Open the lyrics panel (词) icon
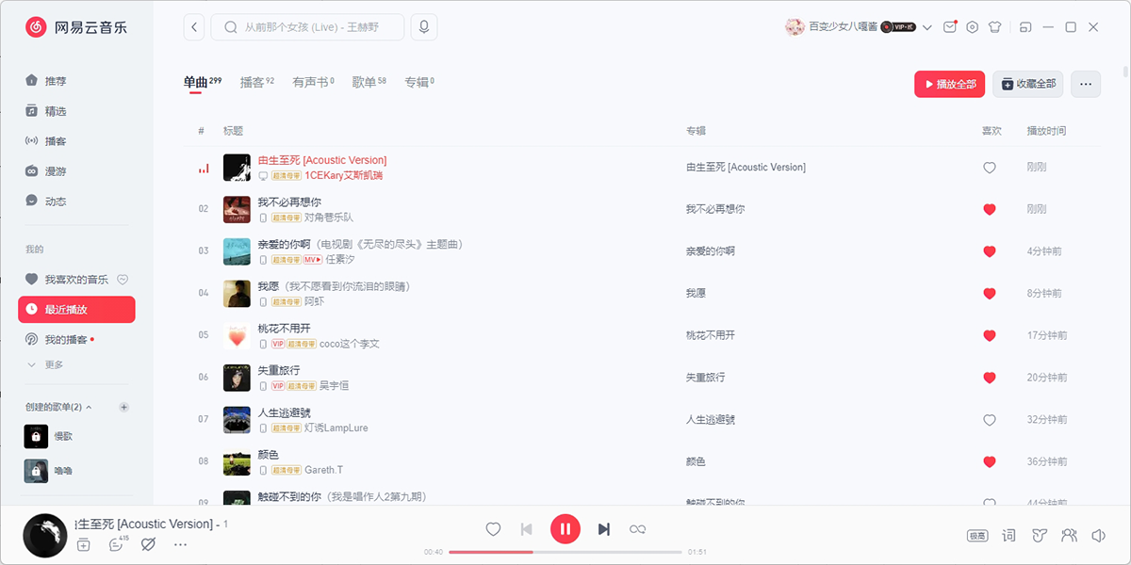Image resolution: width=1131 pixels, height=565 pixels. point(1008,535)
